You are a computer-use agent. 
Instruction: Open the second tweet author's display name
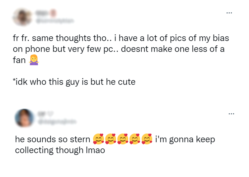coord(40,114)
